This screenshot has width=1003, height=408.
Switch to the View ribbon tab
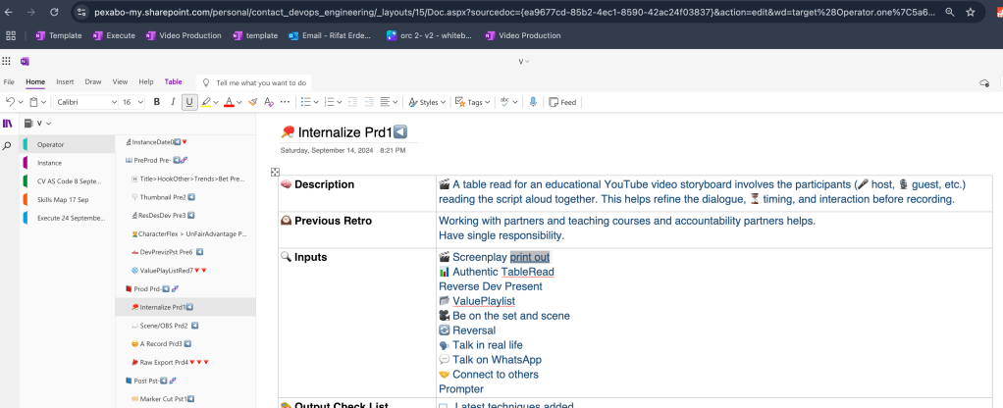121,81
